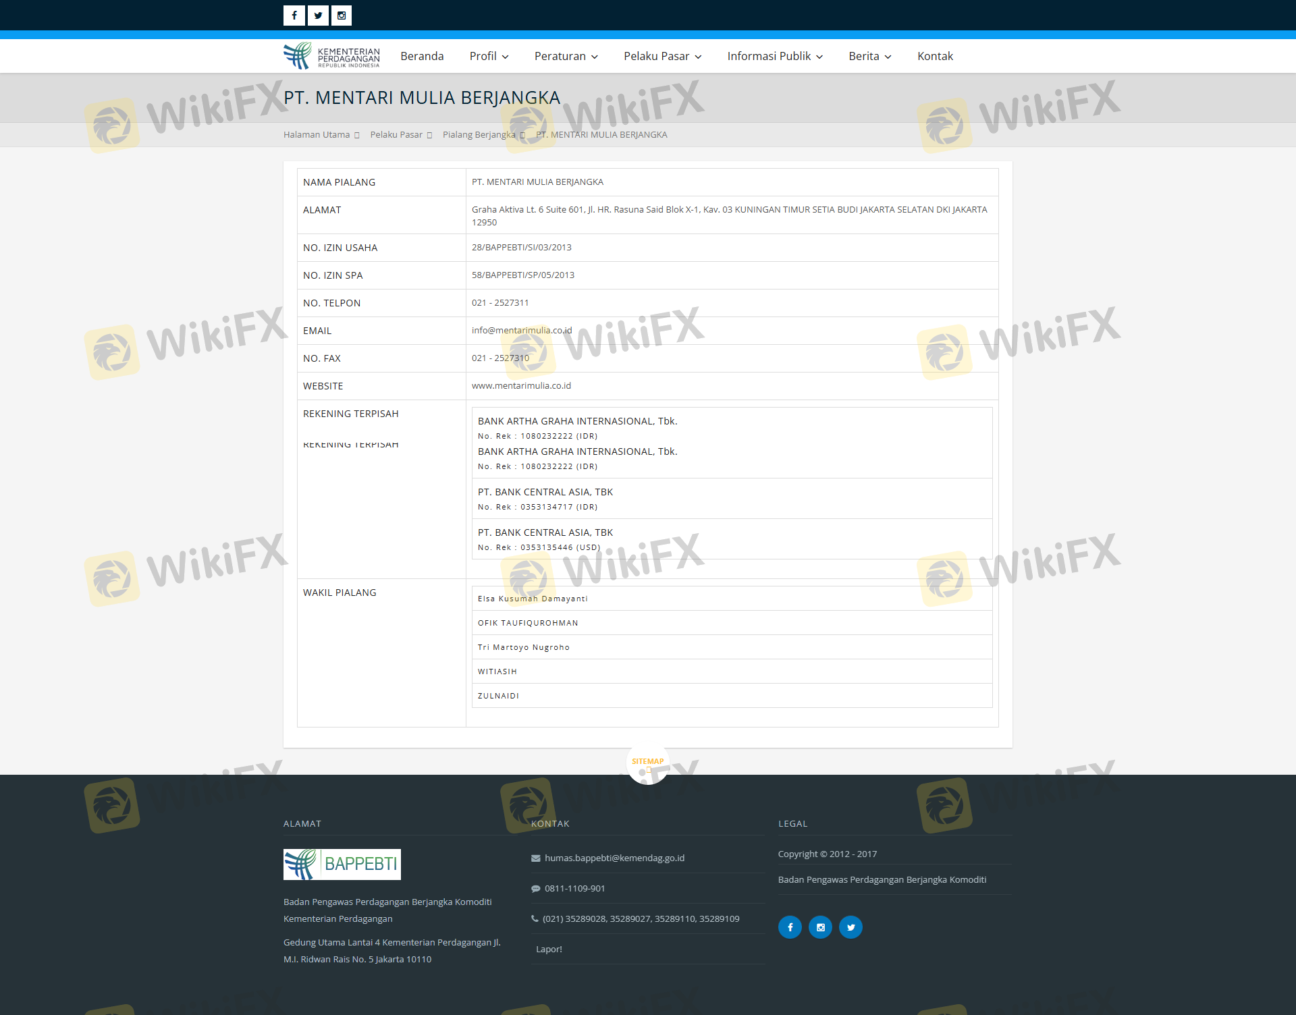Click the Instagram icon in top bar
This screenshot has height=1015, width=1296.
(x=342, y=16)
